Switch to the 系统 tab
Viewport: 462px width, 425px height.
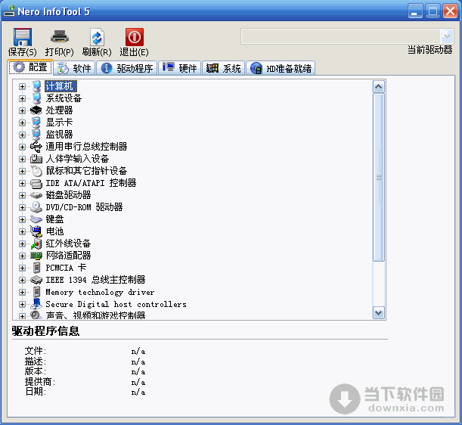[x=223, y=68]
